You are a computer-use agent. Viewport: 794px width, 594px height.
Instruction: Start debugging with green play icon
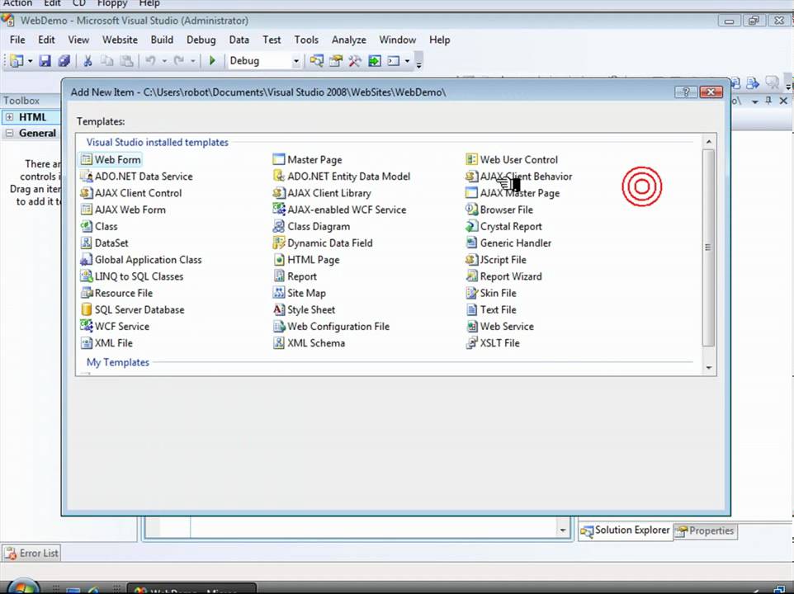(x=212, y=61)
